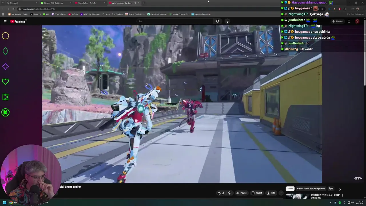Click the microphone icon in system tray
Screen dimensions: 366x206
(344, 203)
